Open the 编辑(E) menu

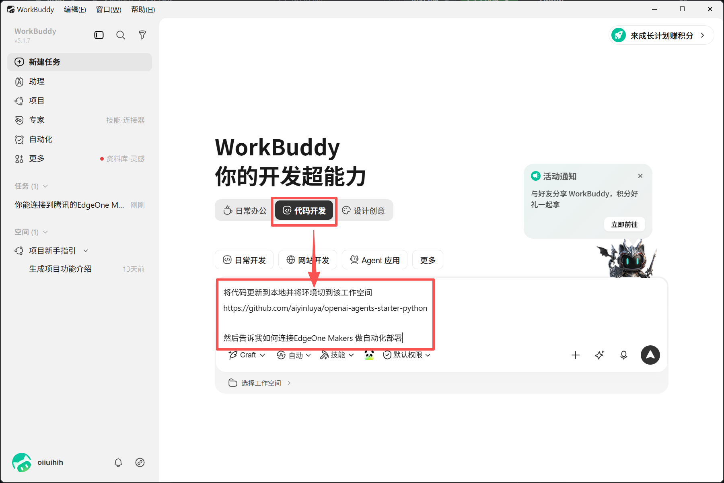click(x=75, y=9)
